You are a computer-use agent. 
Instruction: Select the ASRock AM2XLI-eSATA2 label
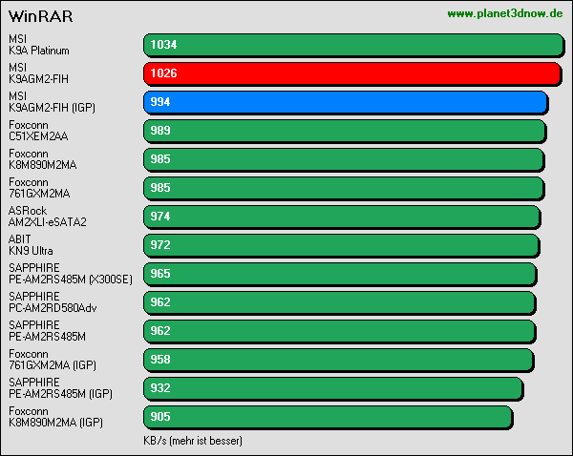[48, 217]
